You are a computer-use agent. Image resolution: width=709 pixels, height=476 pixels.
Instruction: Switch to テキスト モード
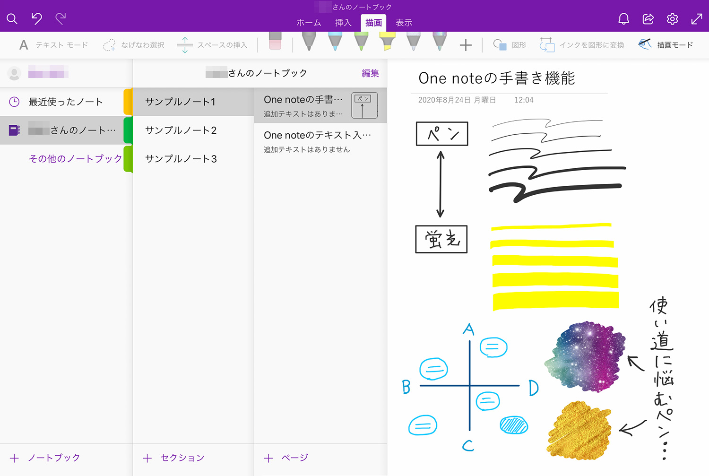[x=53, y=45]
